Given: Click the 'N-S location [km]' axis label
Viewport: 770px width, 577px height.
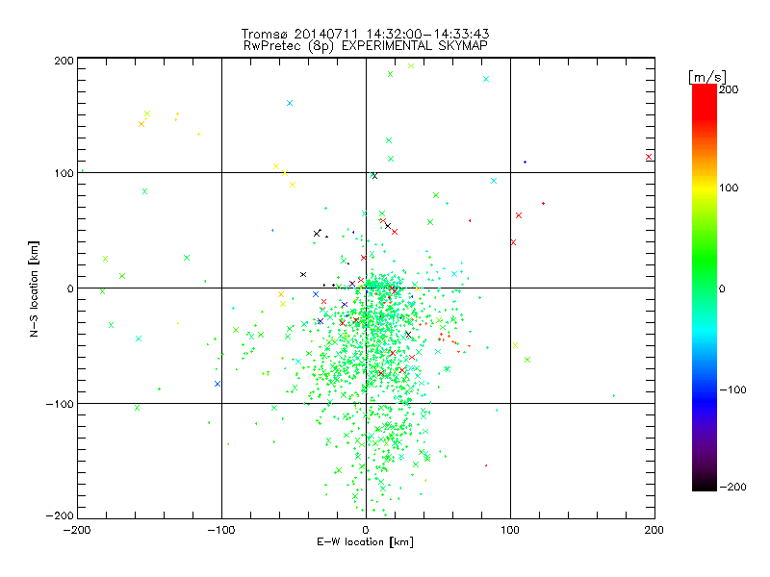Looking at the screenshot, I should [34, 288].
